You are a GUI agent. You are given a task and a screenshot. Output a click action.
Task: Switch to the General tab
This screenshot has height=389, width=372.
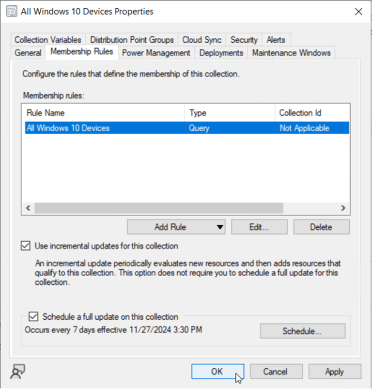point(28,53)
